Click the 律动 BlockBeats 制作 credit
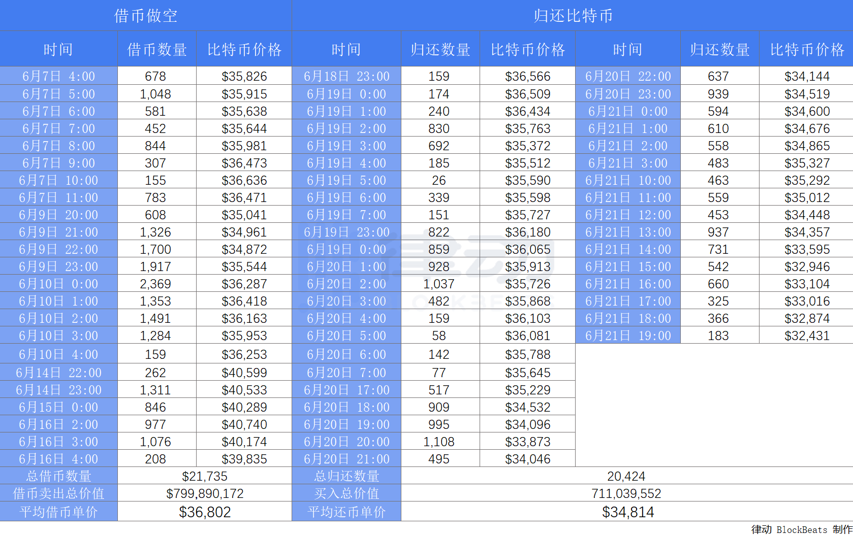The width and height of the screenshot is (853, 535). pyautogui.click(x=802, y=529)
